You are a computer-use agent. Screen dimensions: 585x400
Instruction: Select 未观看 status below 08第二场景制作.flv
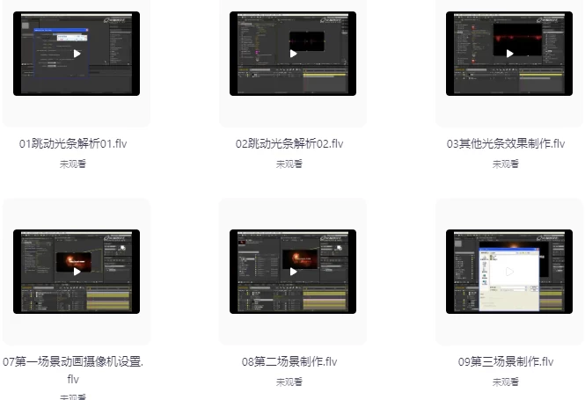coord(289,382)
